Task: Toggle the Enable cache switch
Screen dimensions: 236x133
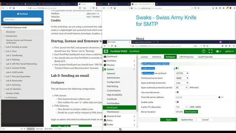Action: point(177,102)
